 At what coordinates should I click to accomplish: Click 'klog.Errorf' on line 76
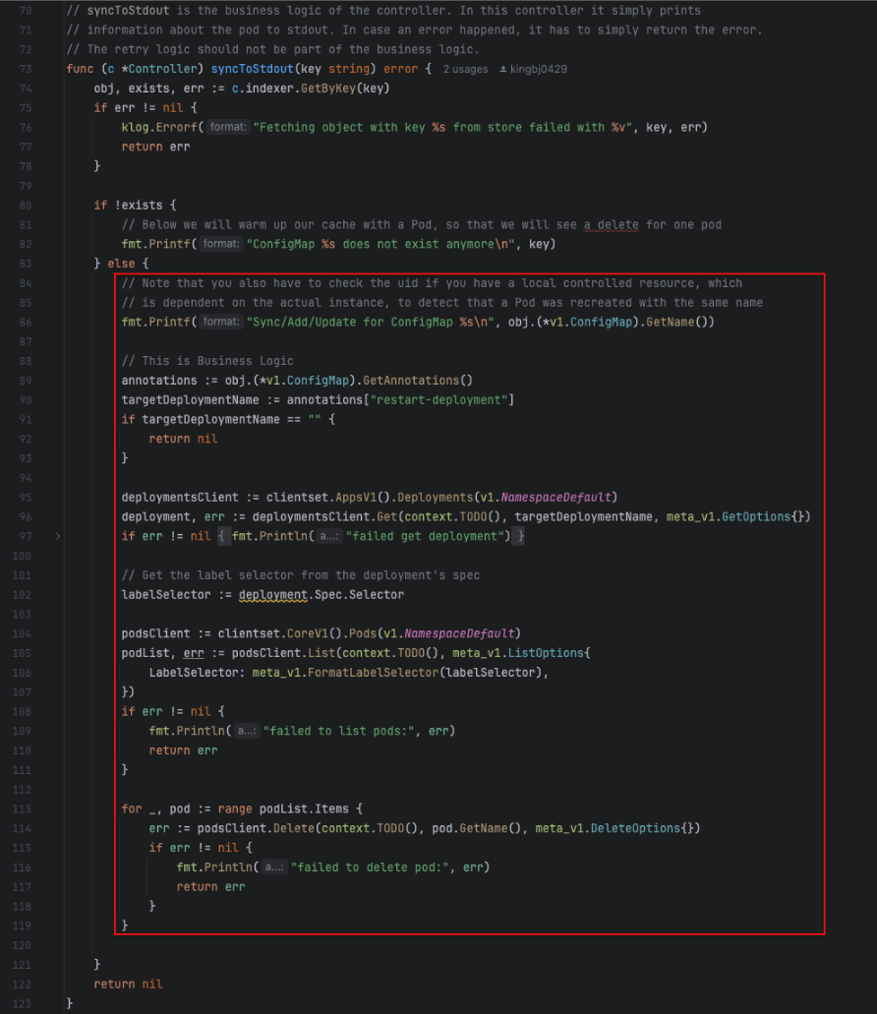(x=159, y=128)
